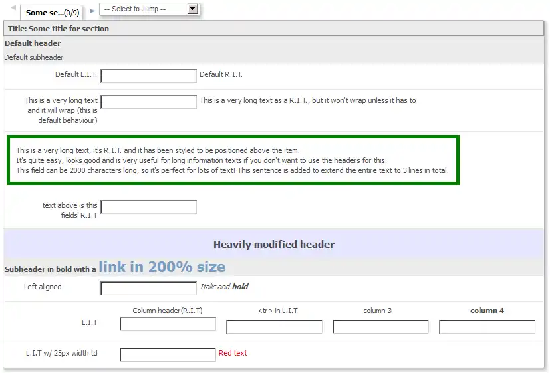Focus the 'Left aligned' input field
This screenshot has width=550, height=373.
pyautogui.click(x=148, y=288)
